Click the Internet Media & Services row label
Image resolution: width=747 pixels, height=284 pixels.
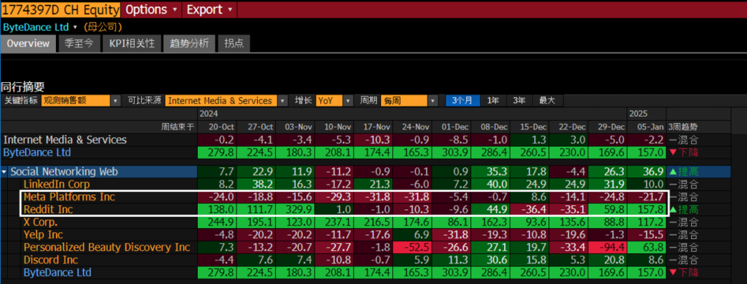coord(65,140)
